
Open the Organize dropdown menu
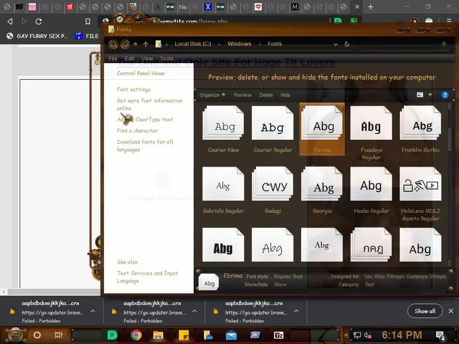pos(212,95)
